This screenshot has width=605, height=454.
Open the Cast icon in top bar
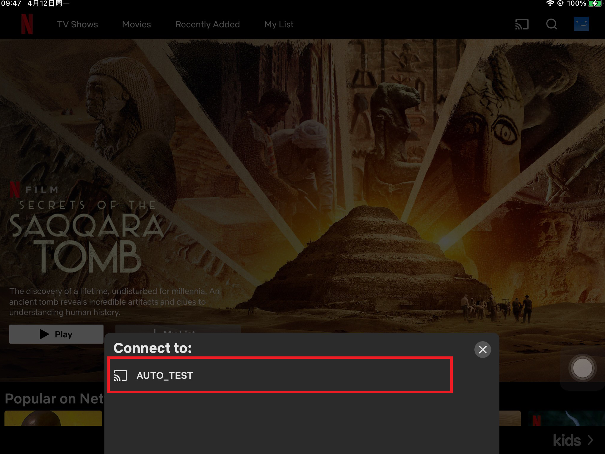coord(522,24)
